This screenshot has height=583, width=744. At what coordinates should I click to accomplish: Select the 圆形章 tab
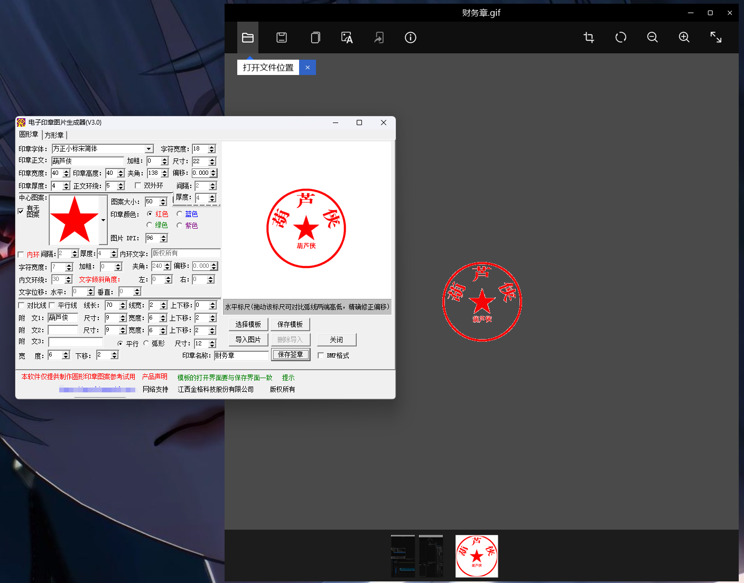[x=29, y=135]
